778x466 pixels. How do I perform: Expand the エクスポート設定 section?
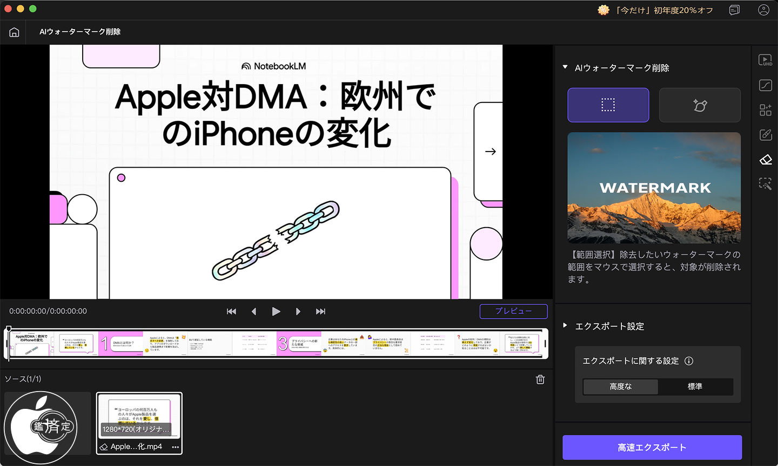[565, 326]
